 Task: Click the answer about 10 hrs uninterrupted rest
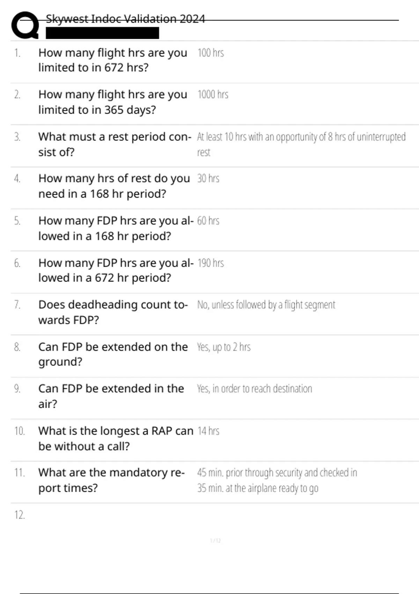(x=301, y=137)
